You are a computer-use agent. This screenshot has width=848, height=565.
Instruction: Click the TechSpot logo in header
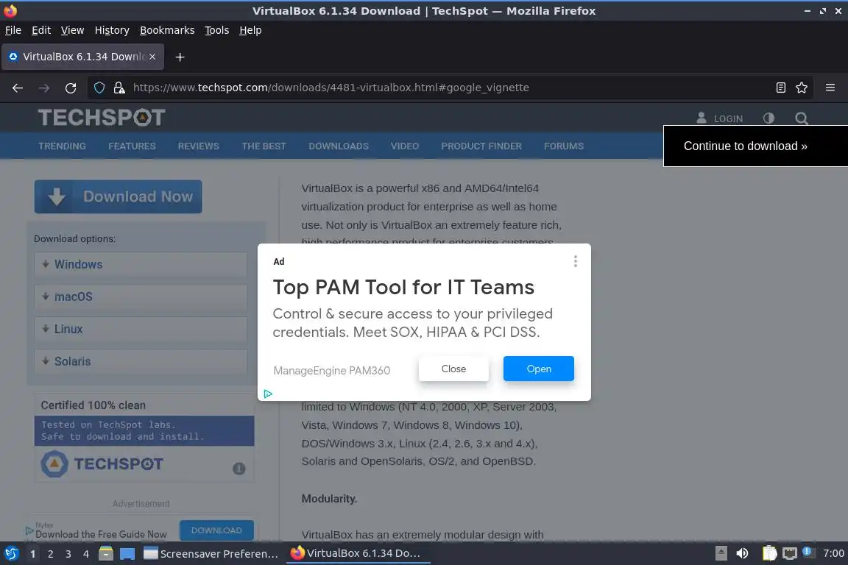tap(101, 117)
